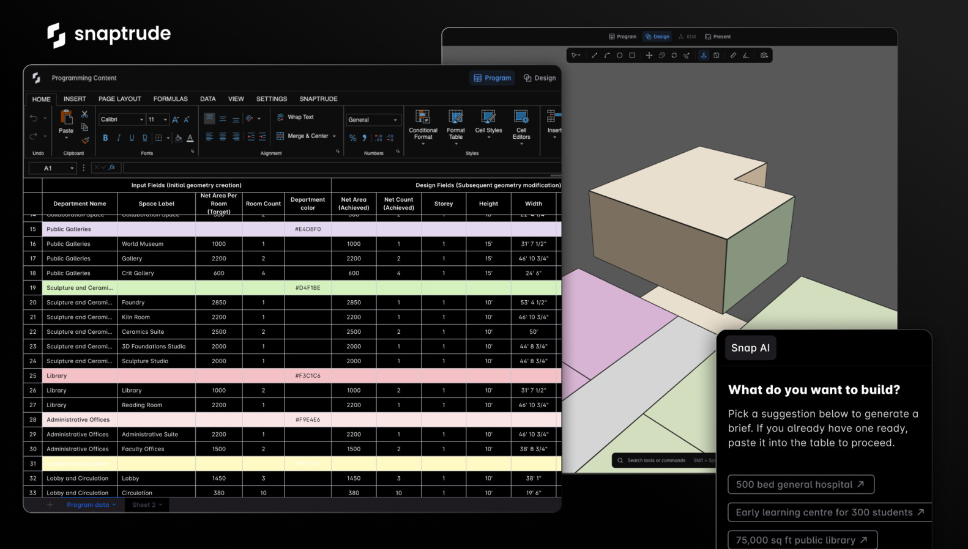
Task: Toggle Italic formatting
Action: [x=119, y=138]
